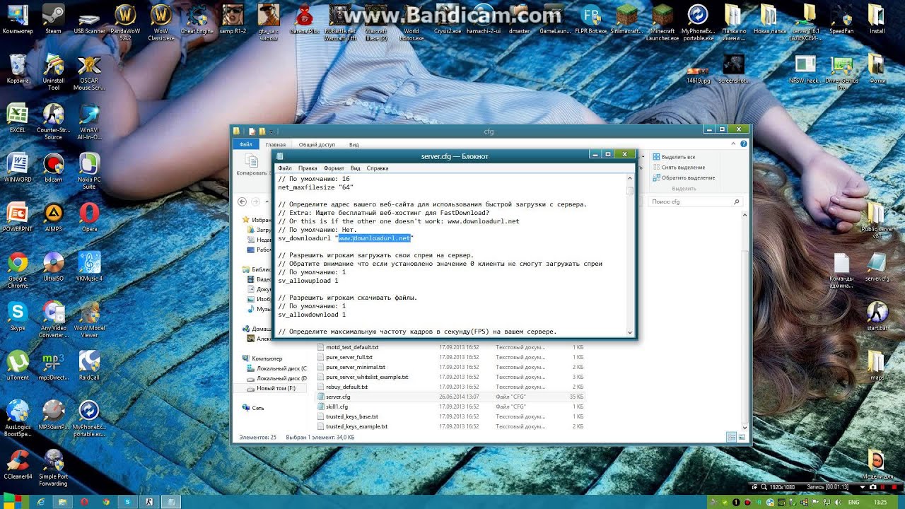Open Chrome from the taskbar
This screenshot has height=509, width=905.
pyautogui.click(x=106, y=502)
